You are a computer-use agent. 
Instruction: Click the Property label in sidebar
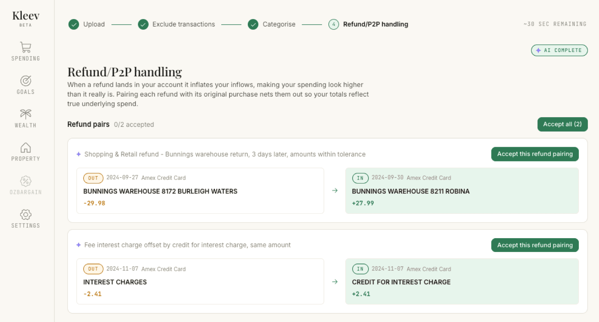[x=25, y=159]
